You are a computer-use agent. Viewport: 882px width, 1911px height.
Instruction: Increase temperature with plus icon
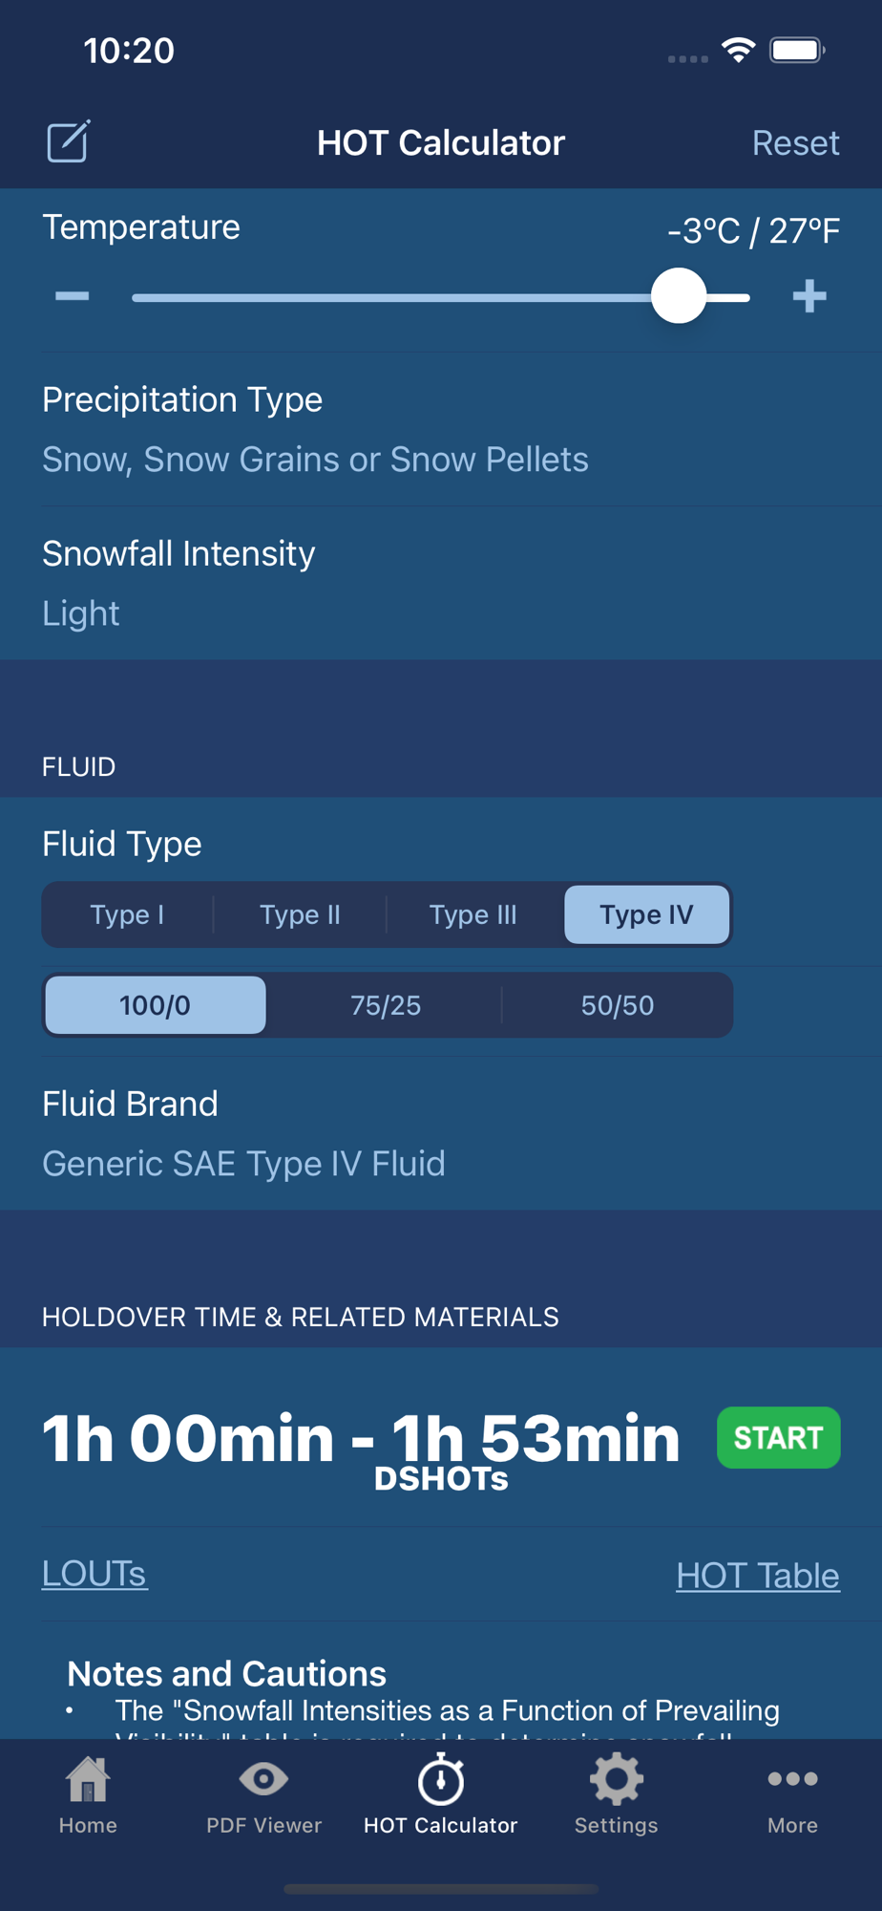point(809,296)
